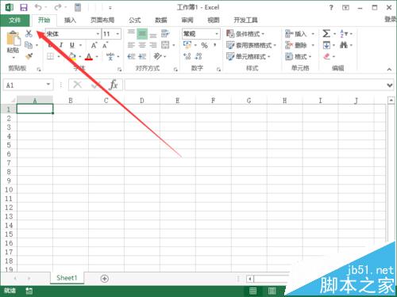Click the Copy icon in clipboard group
Viewport: 397px width, 297px height.
click(x=29, y=45)
